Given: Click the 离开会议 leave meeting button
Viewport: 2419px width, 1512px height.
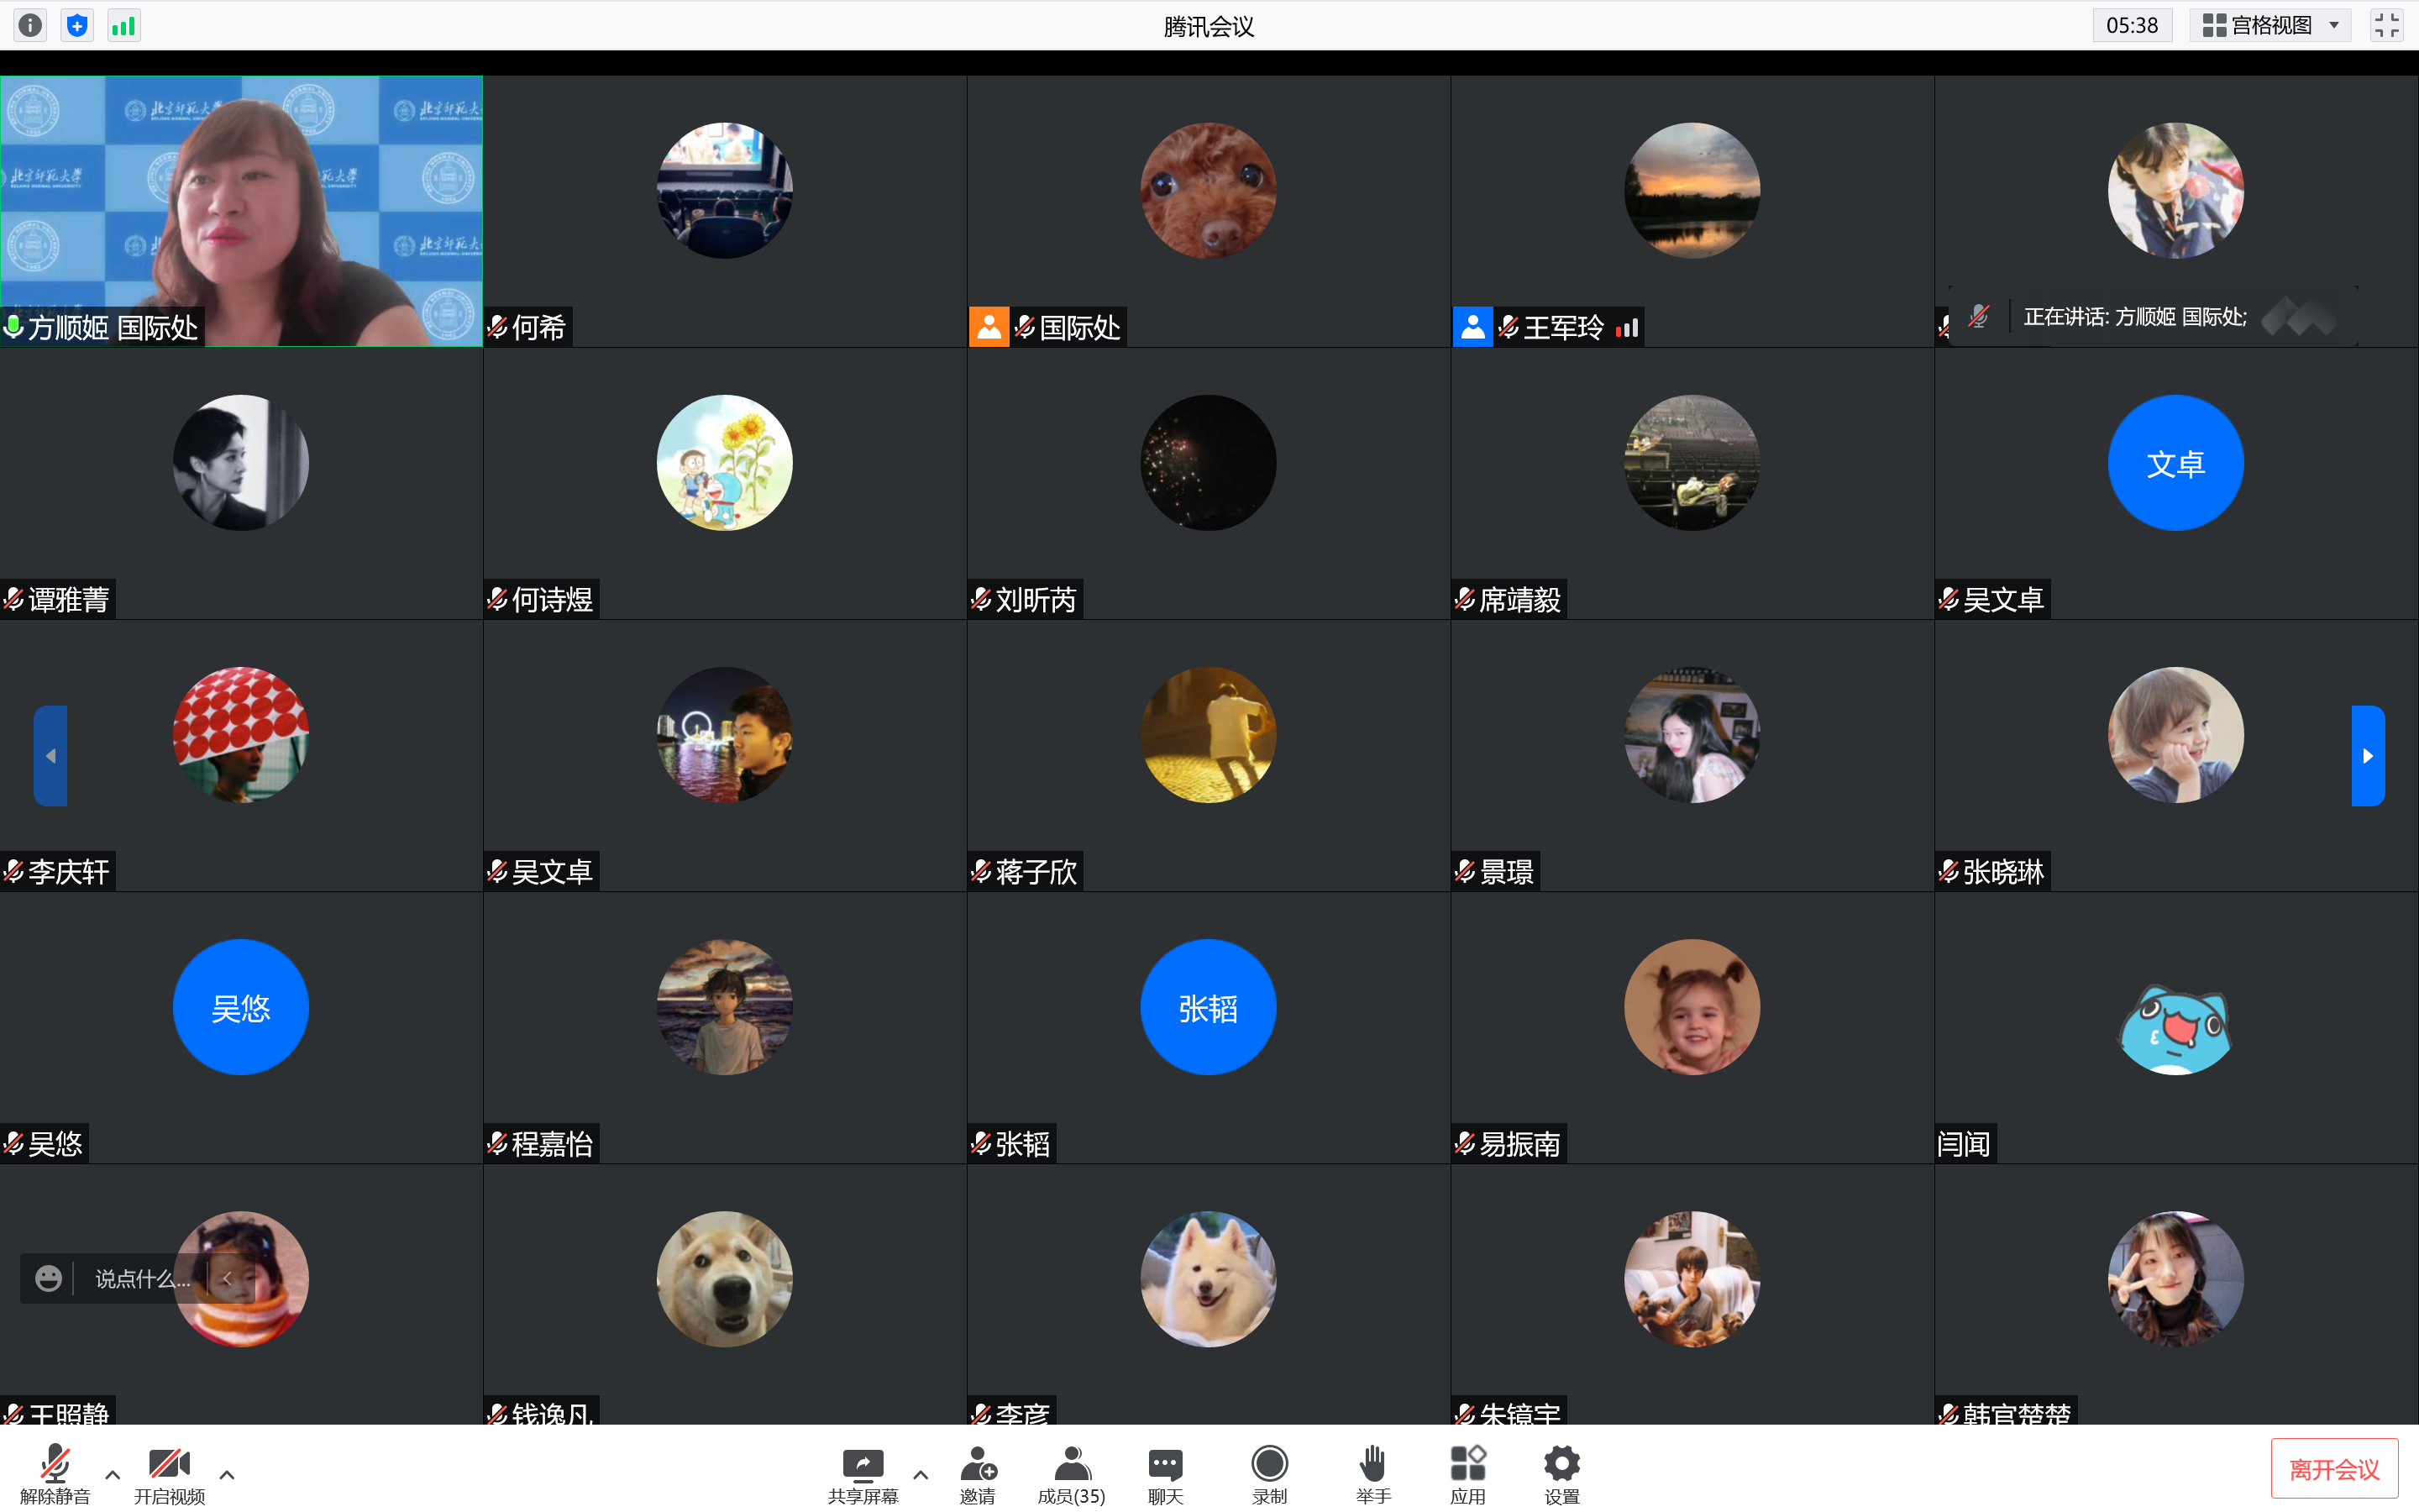Looking at the screenshot, I should [x=2335, y=1467].
